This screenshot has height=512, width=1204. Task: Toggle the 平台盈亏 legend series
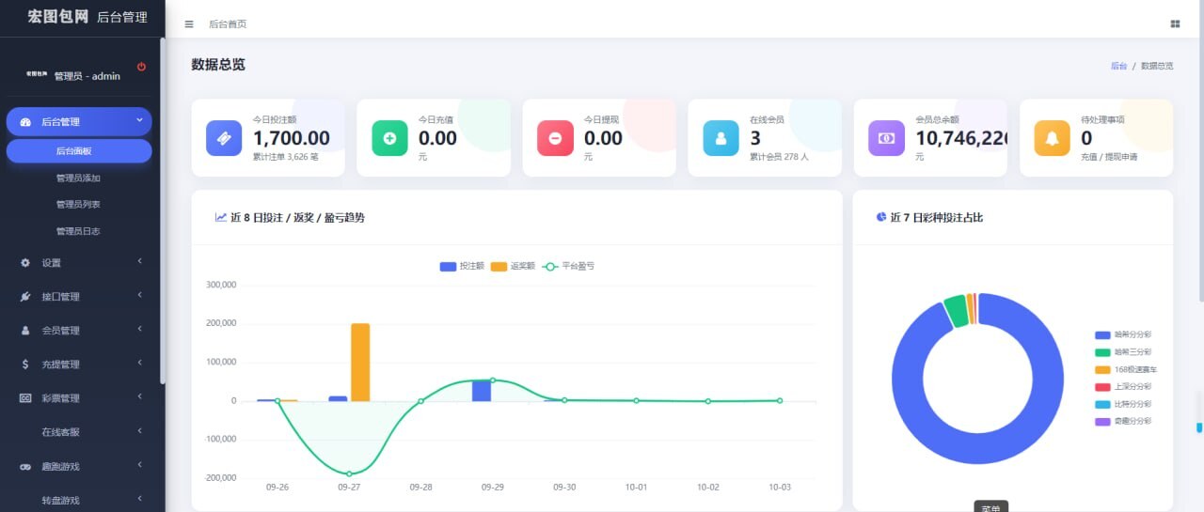tap(568, 266)
